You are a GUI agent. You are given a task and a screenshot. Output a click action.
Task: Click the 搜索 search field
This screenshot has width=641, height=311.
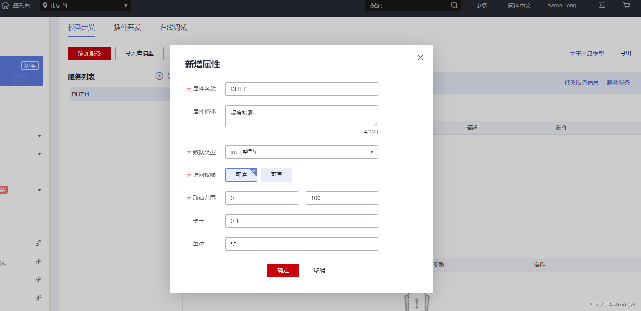click(x=407, y=5)
